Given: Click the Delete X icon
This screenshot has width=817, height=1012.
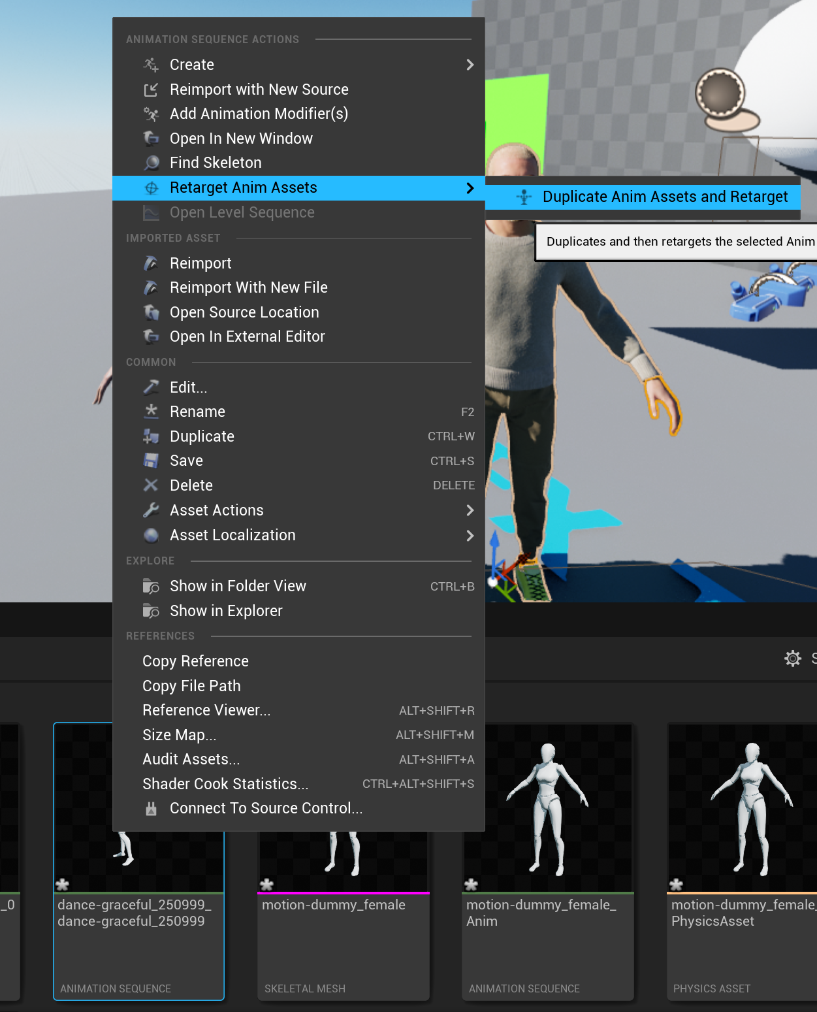Looking at the screenshot, I should [x=151, y=485].
